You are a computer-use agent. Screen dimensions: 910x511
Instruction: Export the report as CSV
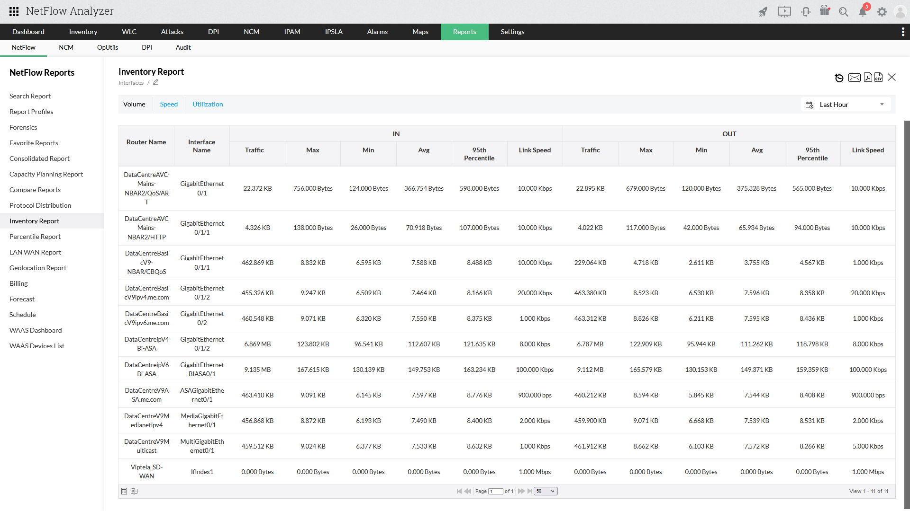(x=878, y=78)
